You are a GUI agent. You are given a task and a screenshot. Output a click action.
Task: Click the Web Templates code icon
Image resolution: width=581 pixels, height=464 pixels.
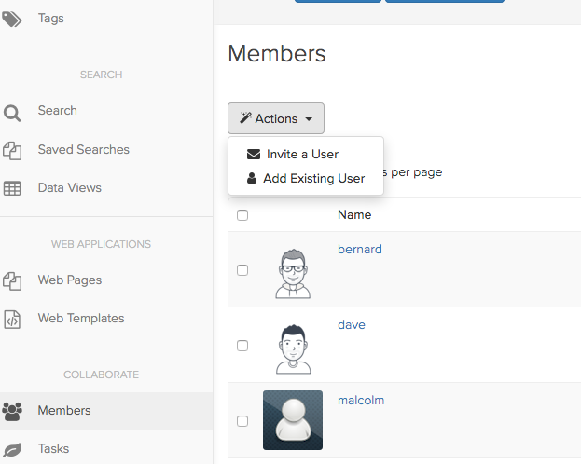tap(12, 319)
